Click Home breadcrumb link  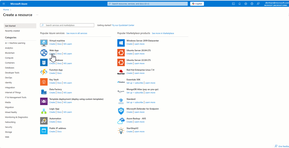click(6, 9)
